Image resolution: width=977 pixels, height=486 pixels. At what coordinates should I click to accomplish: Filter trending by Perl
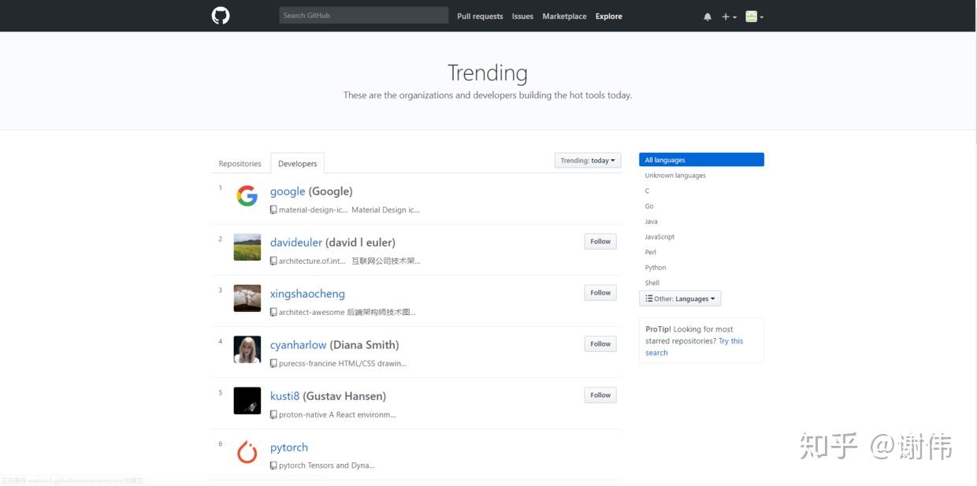(x=651, y=253)
